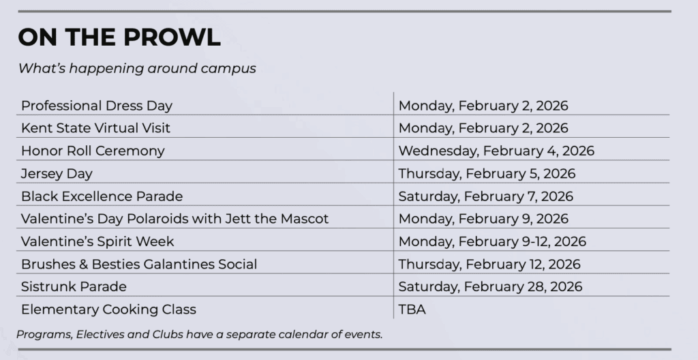Click the Saturday, February 7, 2026 date
The width and height of the screenshot is (698, 360).
point(486,196)
